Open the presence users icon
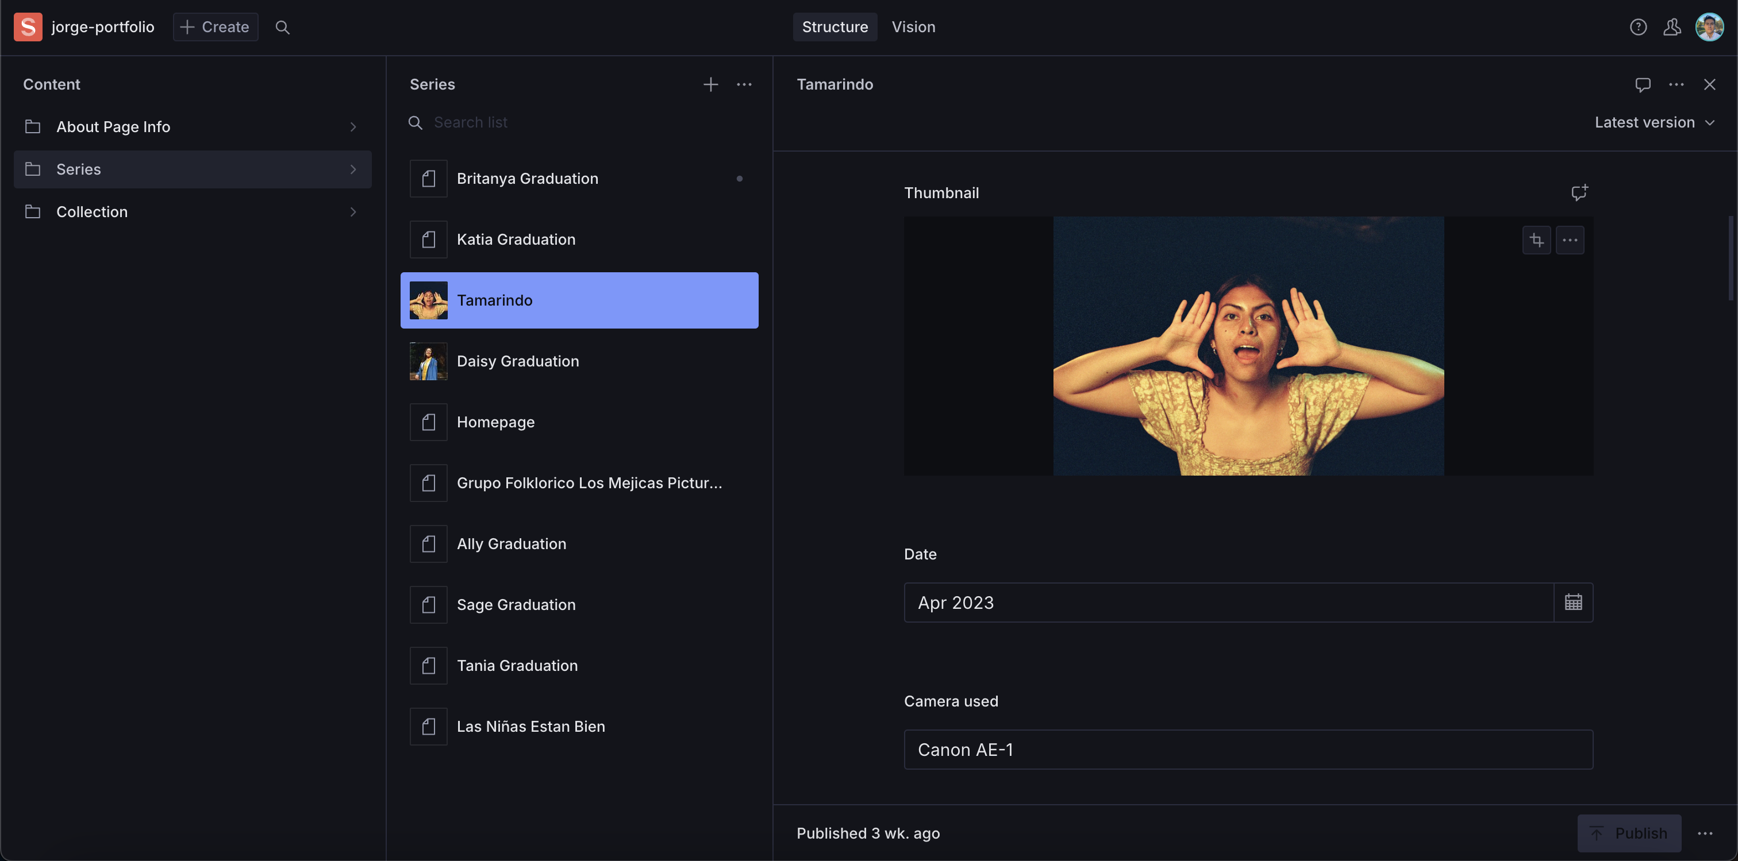The width and height of the screenshot is (1738, 861). 1672,27
